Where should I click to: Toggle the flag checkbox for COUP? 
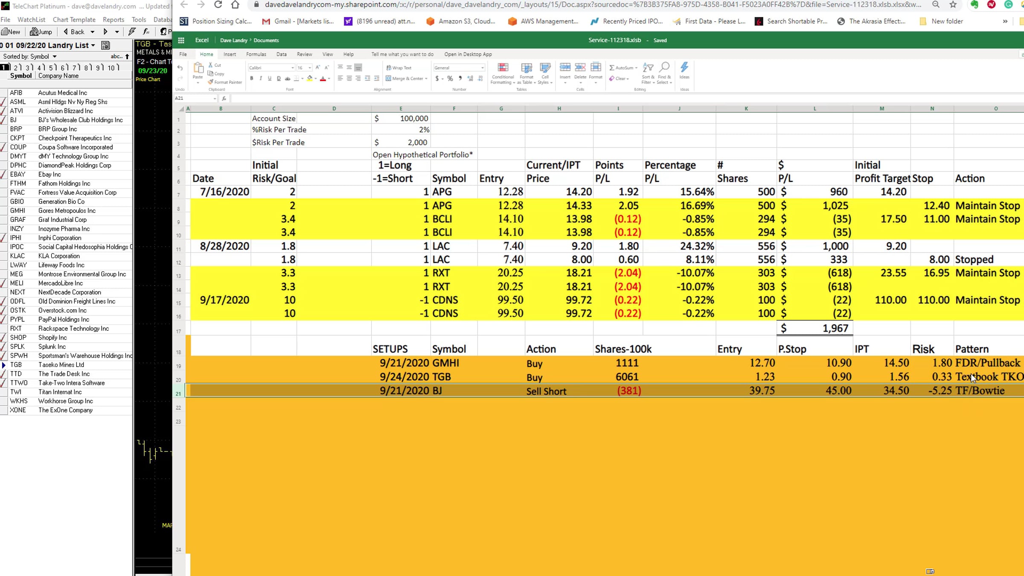(3, 147)
